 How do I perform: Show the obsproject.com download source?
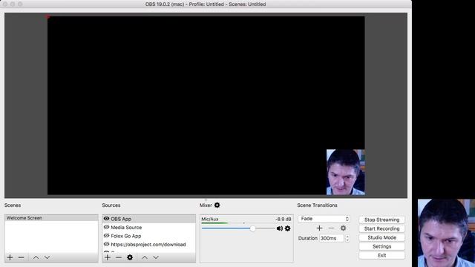(x=106, y=244)
